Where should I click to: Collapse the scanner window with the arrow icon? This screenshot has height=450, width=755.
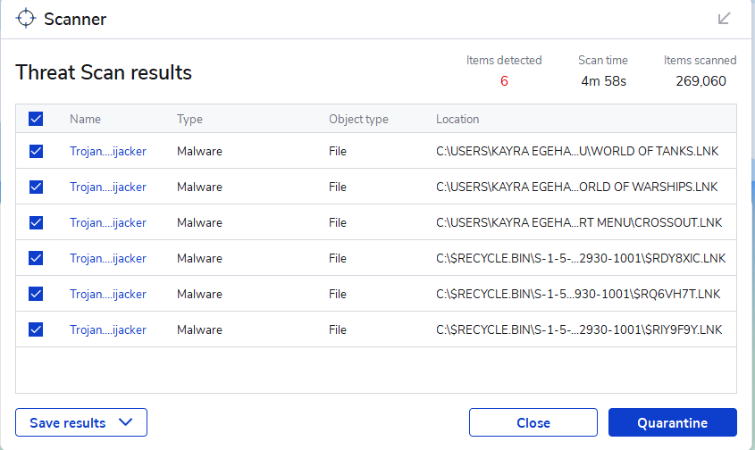point(725,18)
